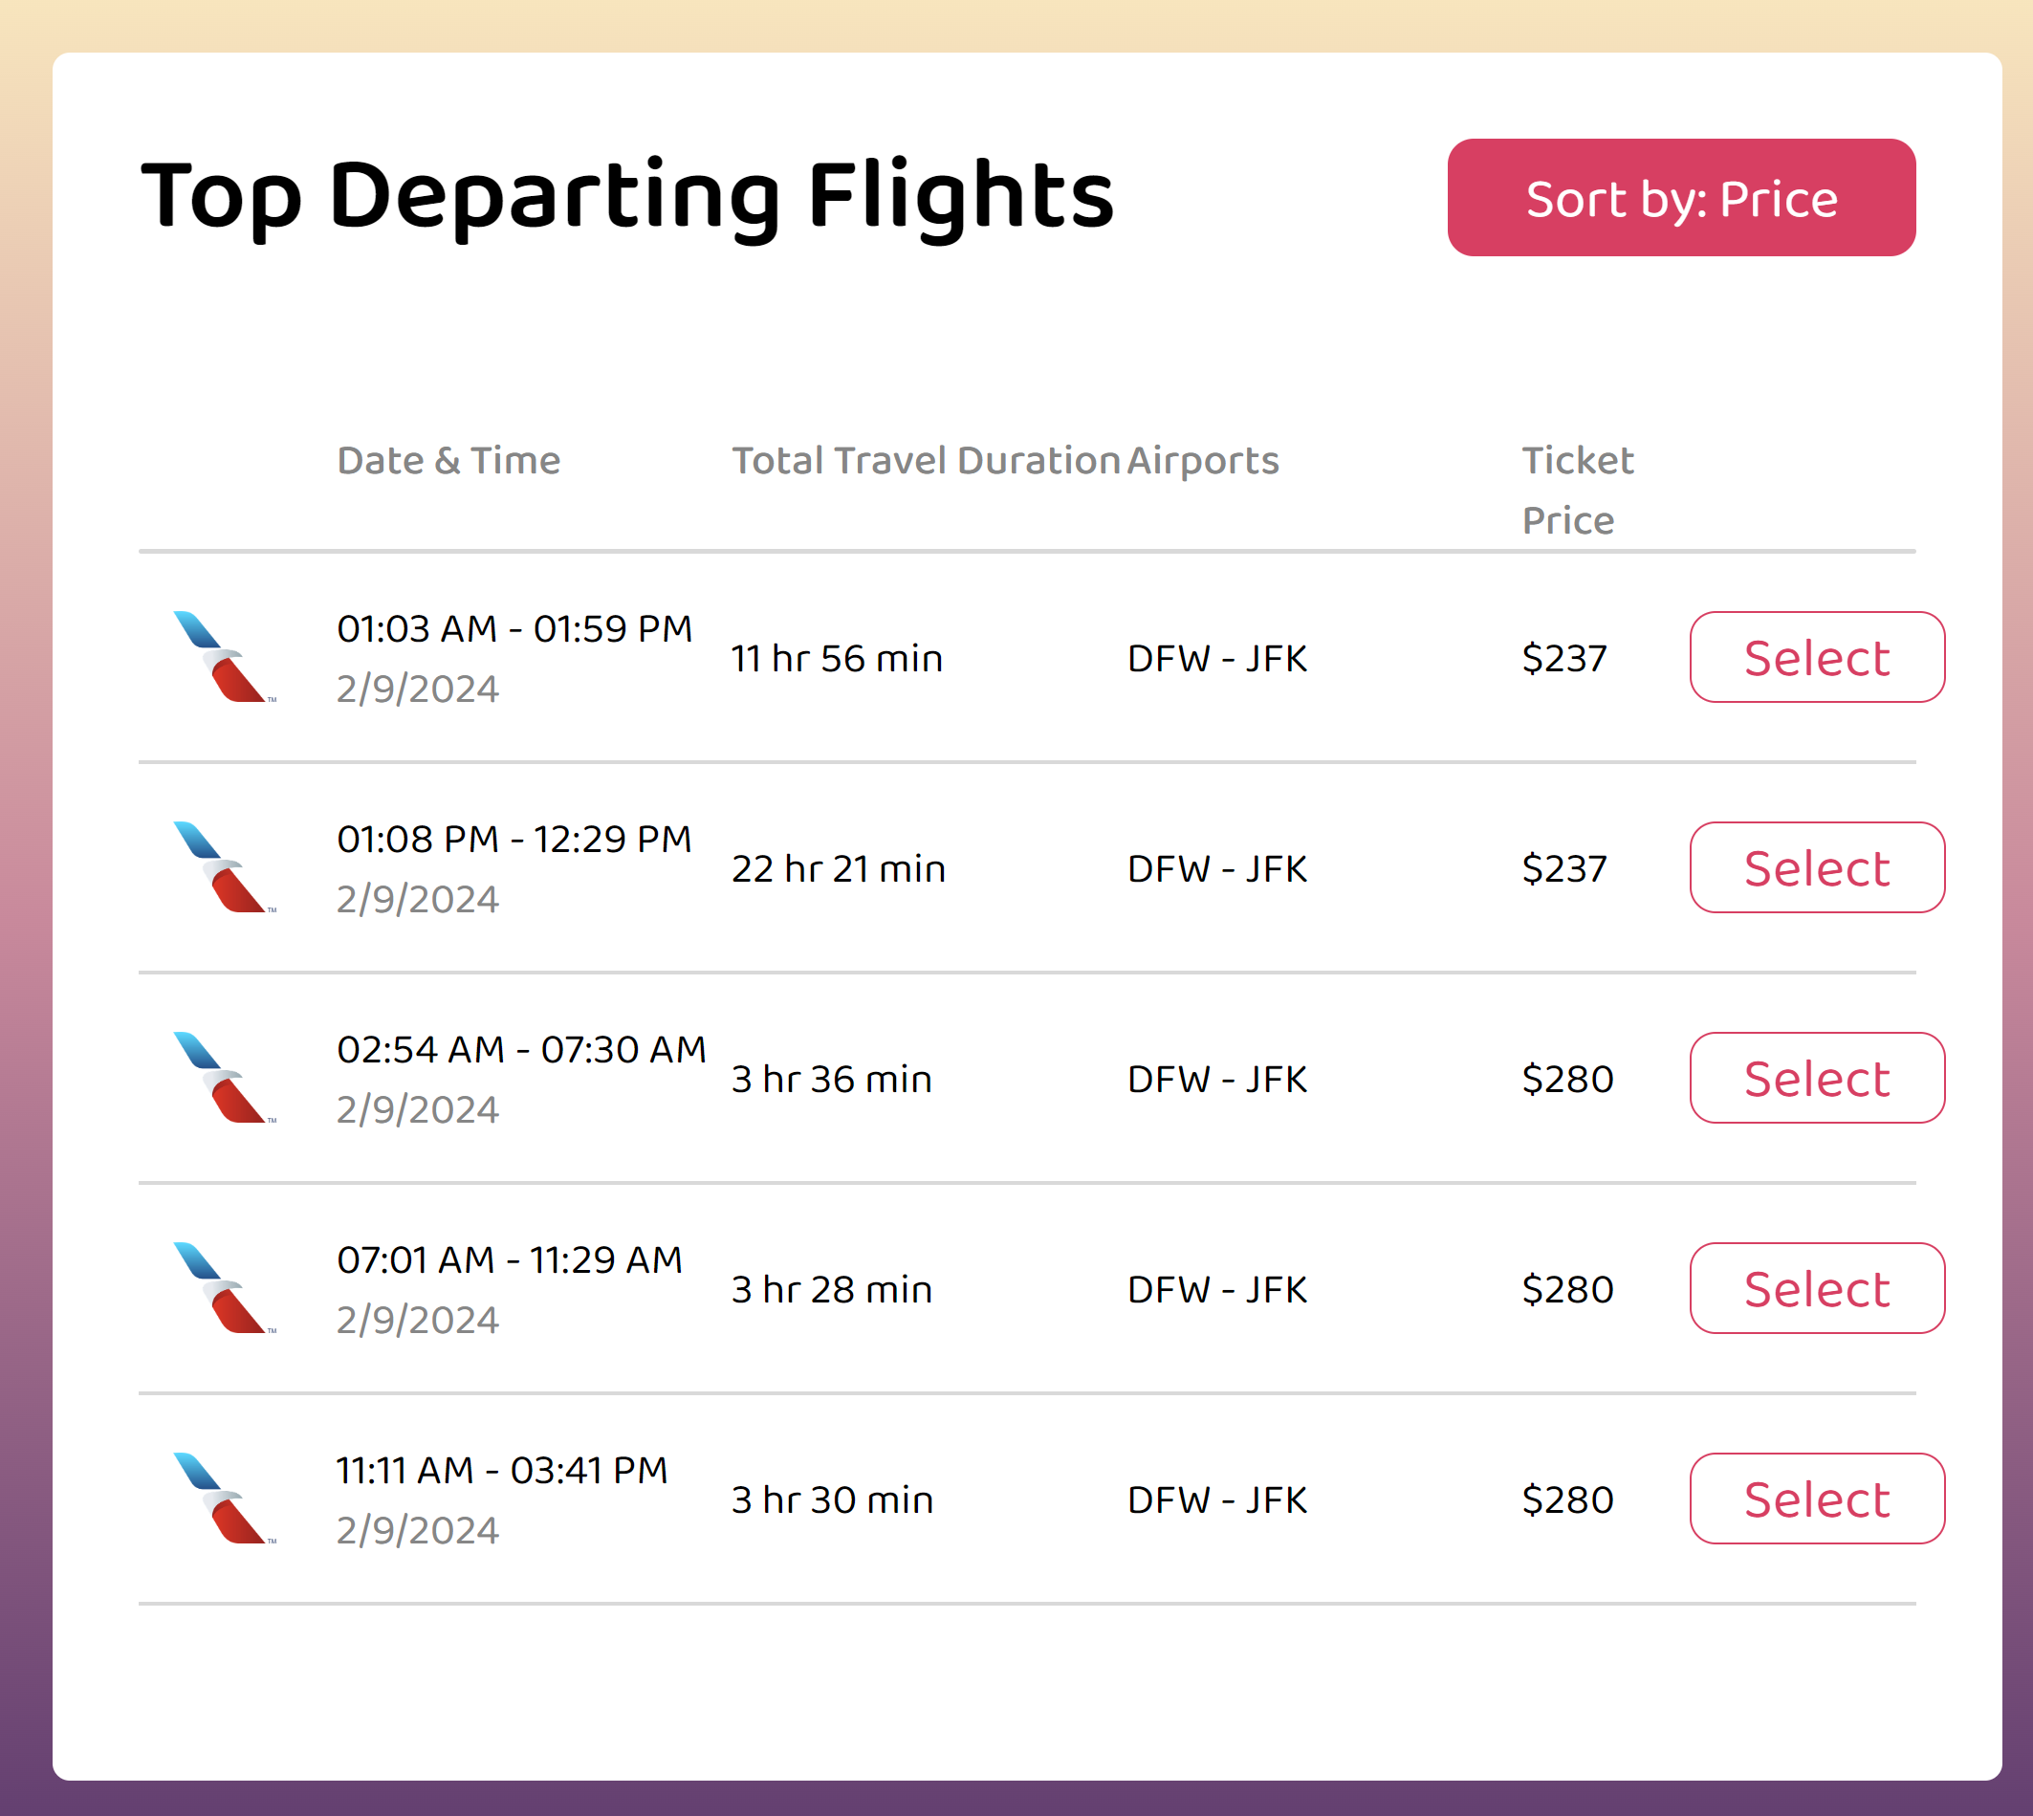Click the Date & Time column header
Viewport: 2033px width, 1816px height.
coord(448,461)
